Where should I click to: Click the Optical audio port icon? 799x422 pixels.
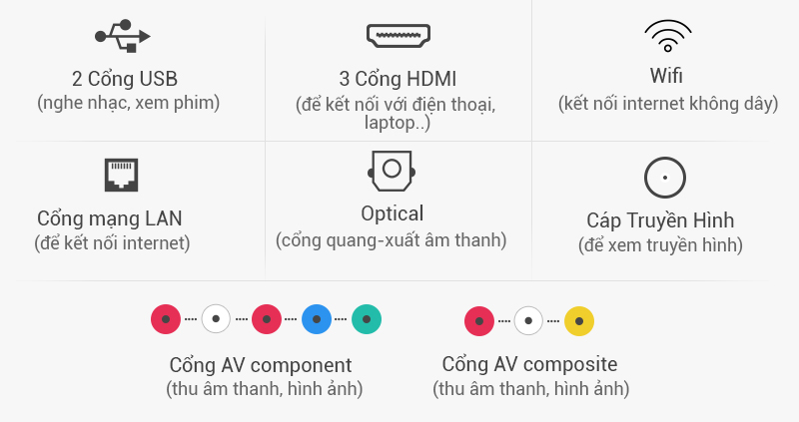click(x=392, y=171)
